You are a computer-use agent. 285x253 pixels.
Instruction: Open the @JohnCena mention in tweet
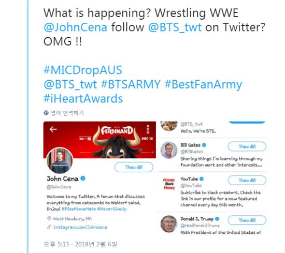coord(76,27)
